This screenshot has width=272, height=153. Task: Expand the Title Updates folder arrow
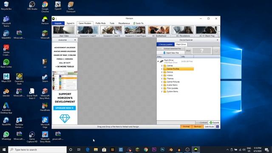click(162, 88)
